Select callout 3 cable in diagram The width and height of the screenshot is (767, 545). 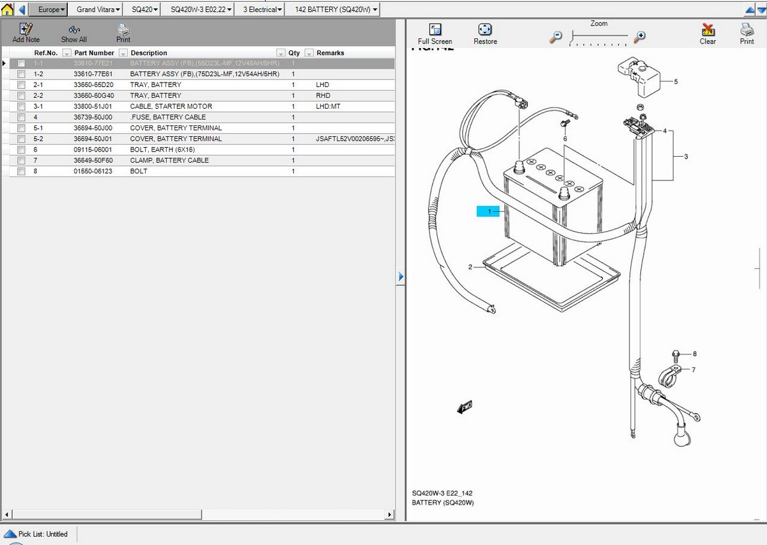(686, 157)
